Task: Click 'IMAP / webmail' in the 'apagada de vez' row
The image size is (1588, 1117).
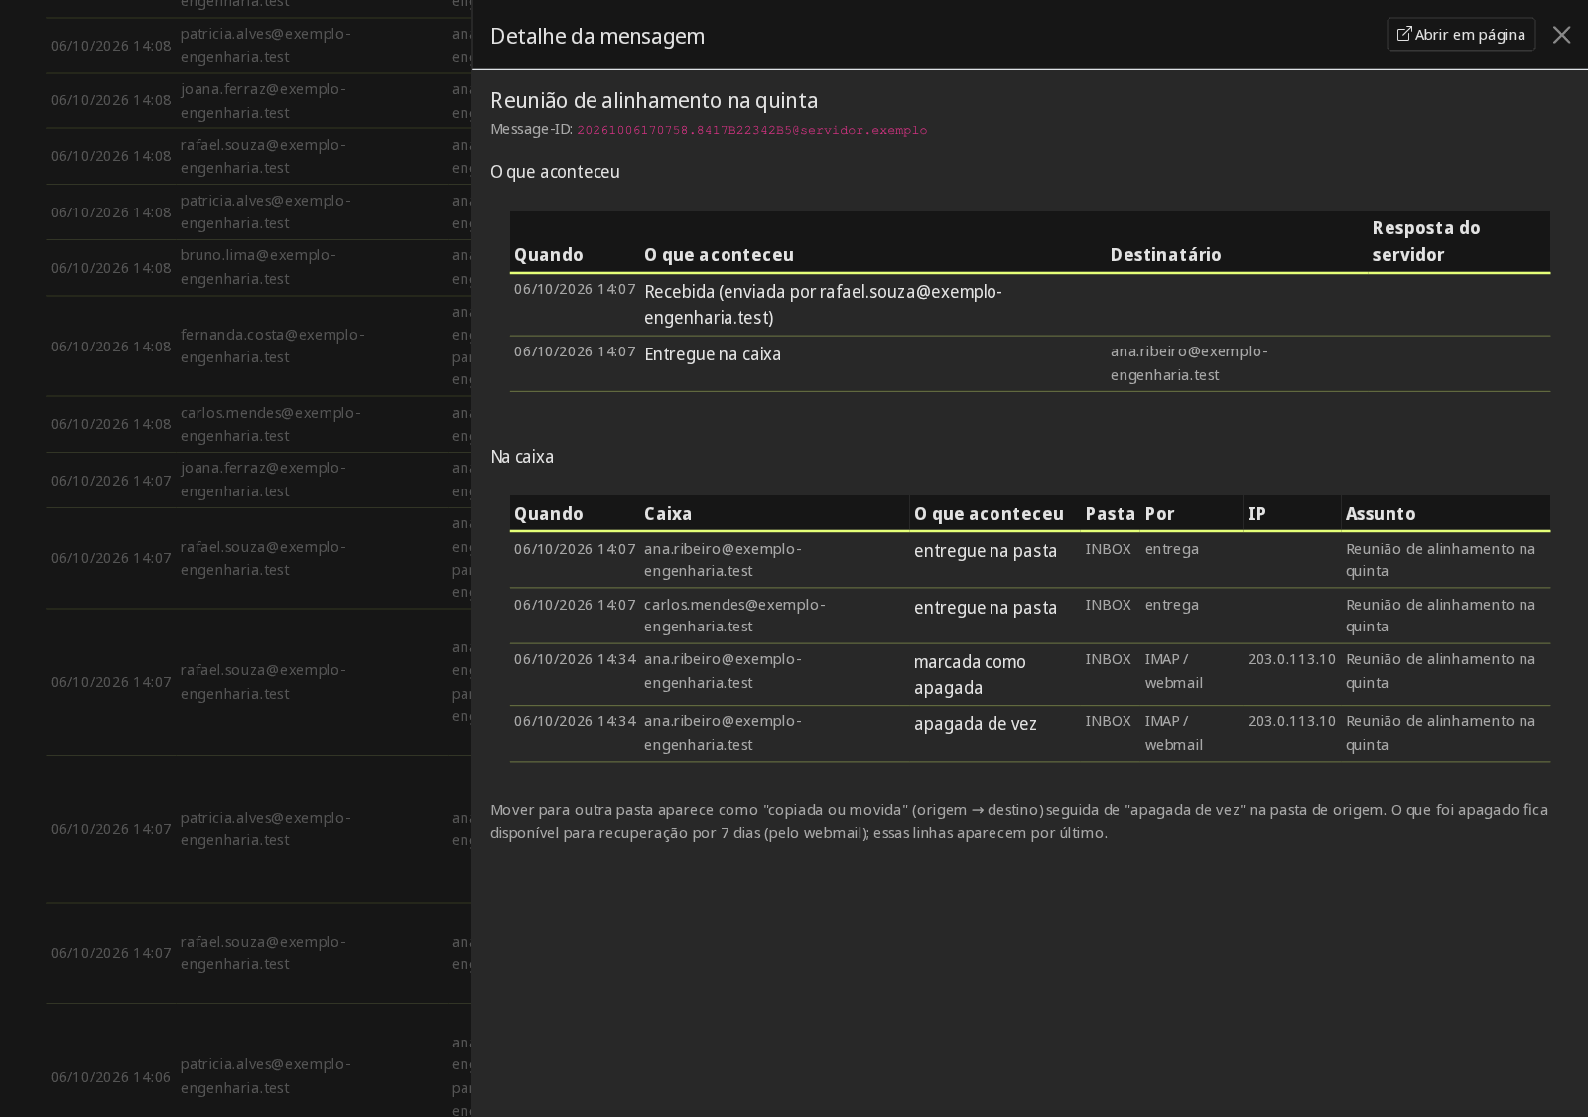Action: click(x=1174, y=733)
